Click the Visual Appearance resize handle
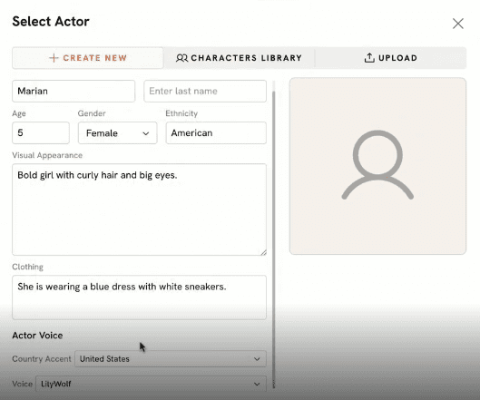The width and height of the screenshot is (480, 400). 263,252
